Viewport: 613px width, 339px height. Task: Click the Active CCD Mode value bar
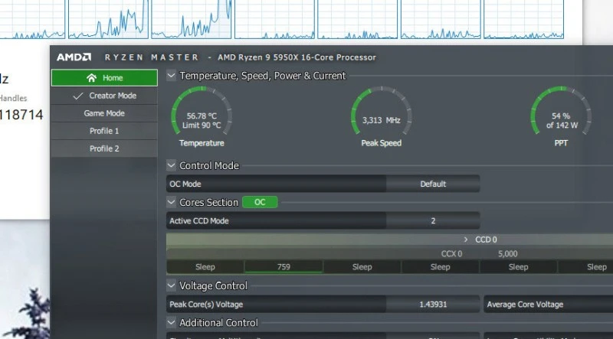(x=433, y=221)
